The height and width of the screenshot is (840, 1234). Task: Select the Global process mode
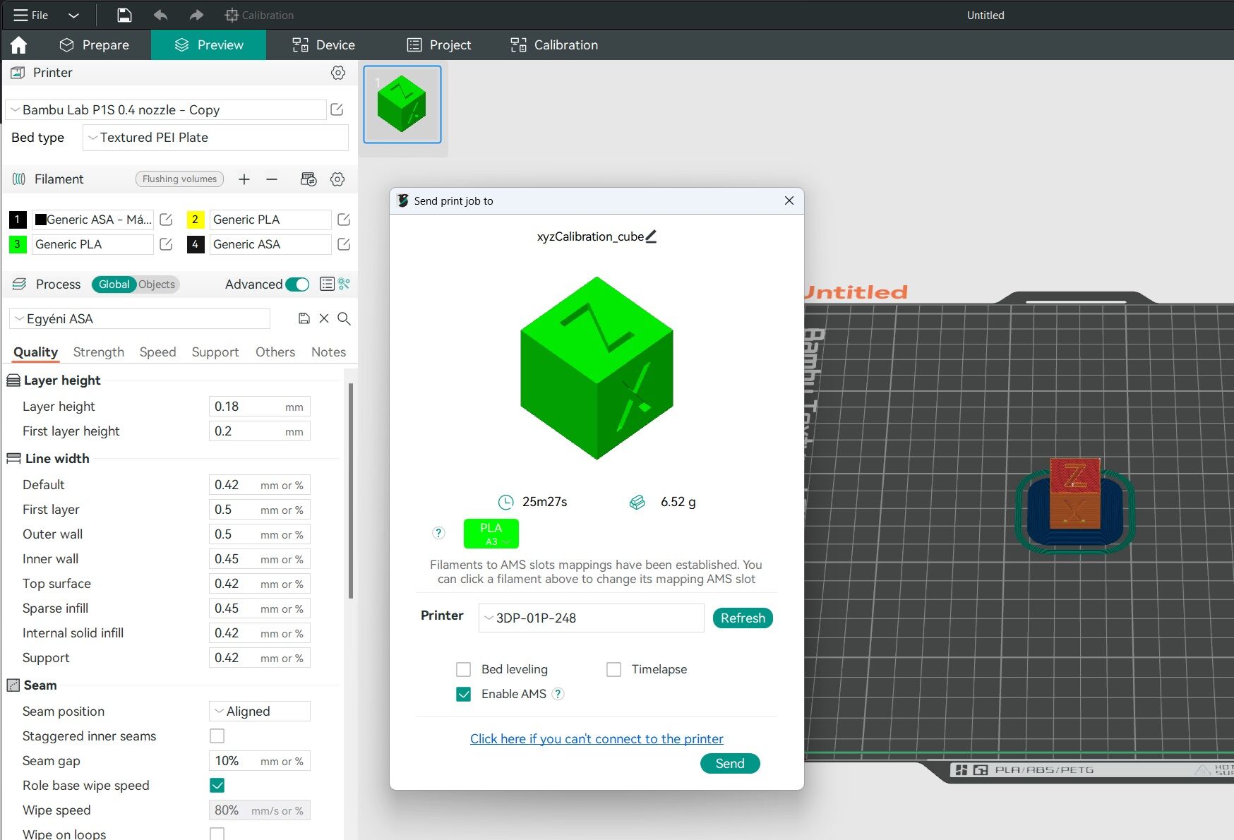pos(114,284)
